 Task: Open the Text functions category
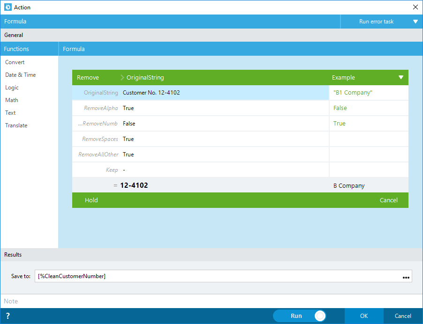tap(10, 112)
